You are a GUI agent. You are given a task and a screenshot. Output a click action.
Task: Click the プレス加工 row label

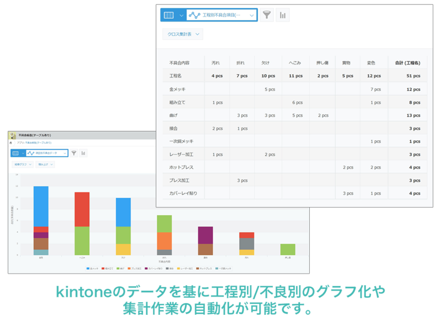(179, 181)
